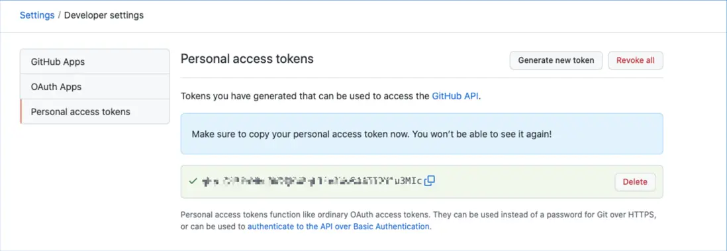
Task: Click the empty area of the green token row
Action: click(x=524, y=182)
